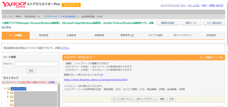Open the FAQ header link

click(x=204, y=5)
